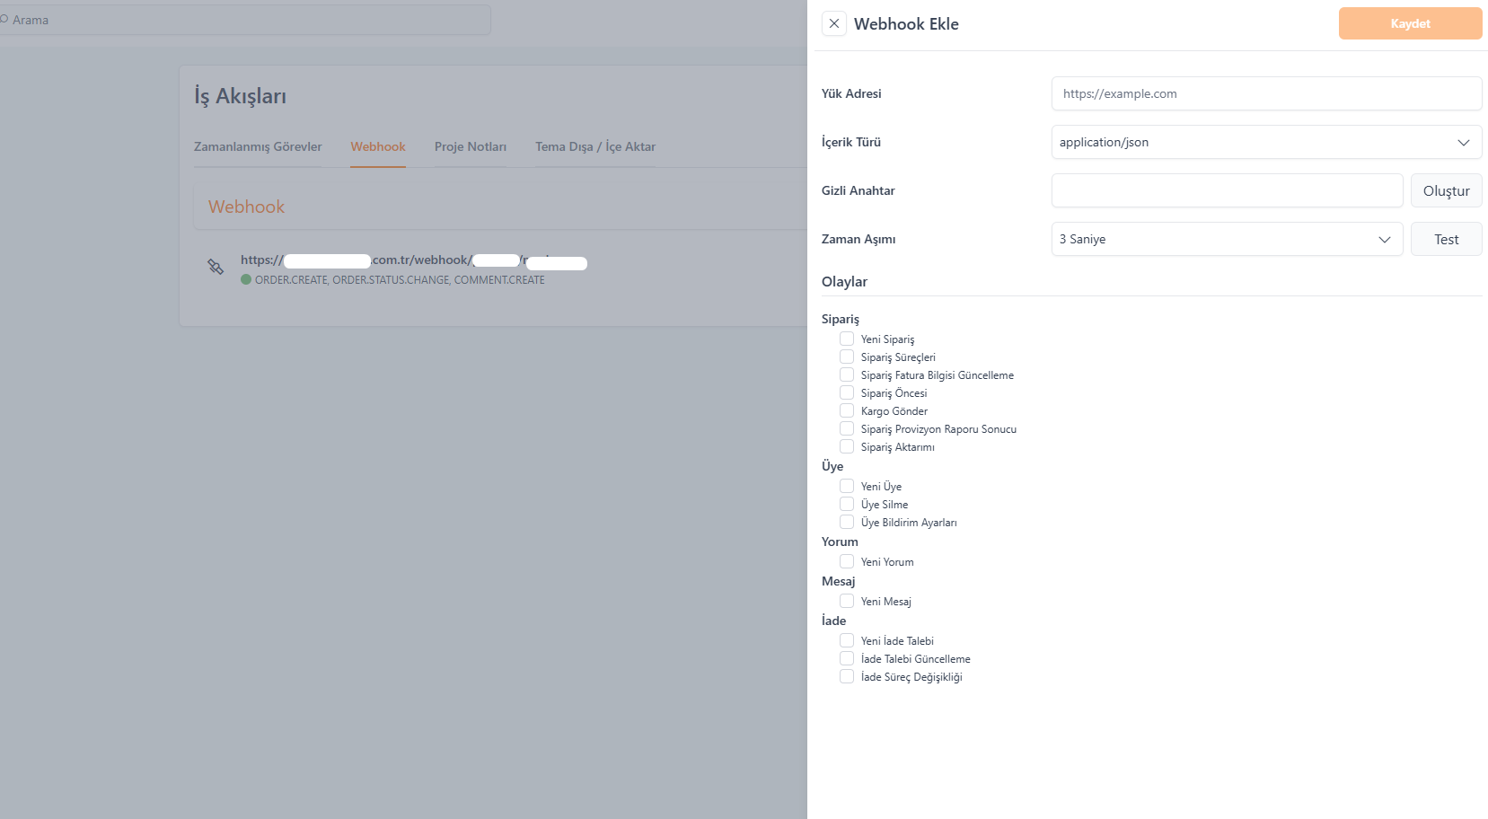This screenshot has width=1488, height=819.
Task: Select the Yeni İade Talebi checkbox
Action: click(847, 640)
